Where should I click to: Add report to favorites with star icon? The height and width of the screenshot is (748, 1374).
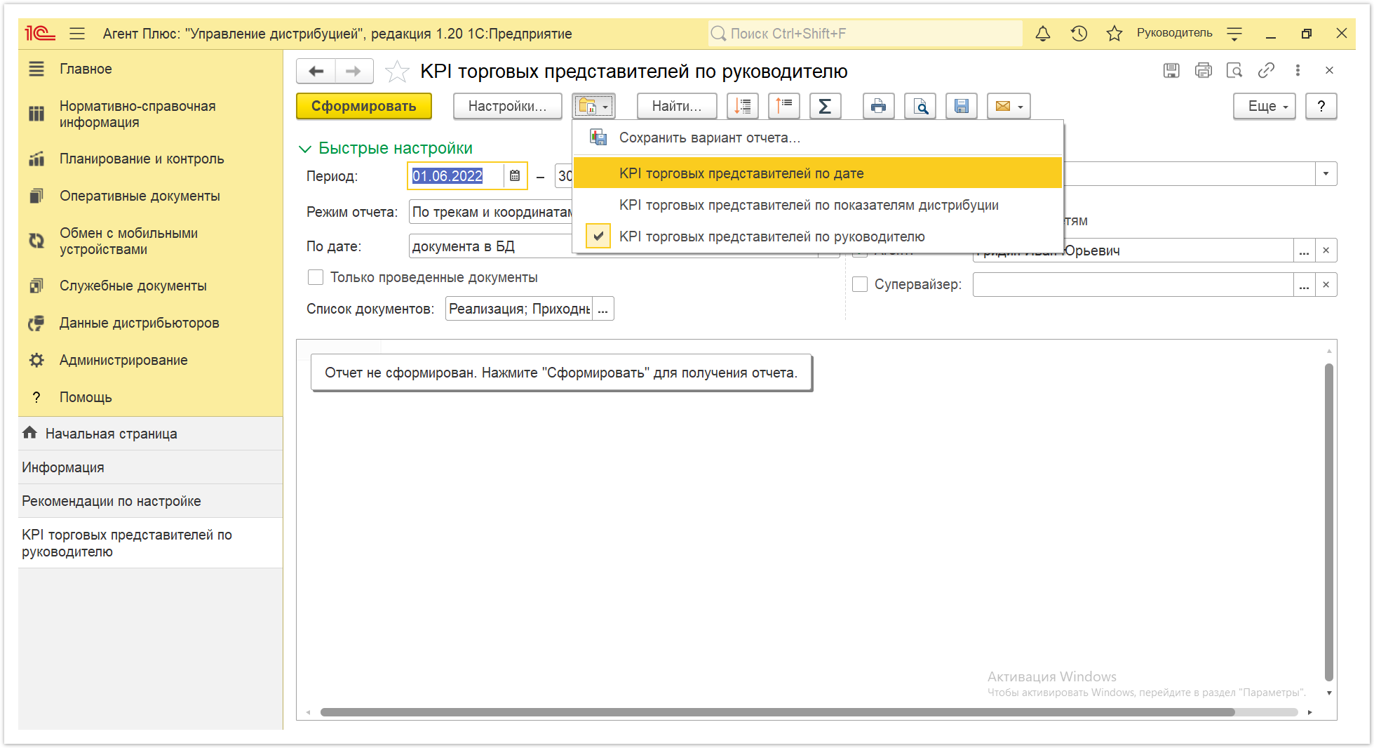click(397, 71)
